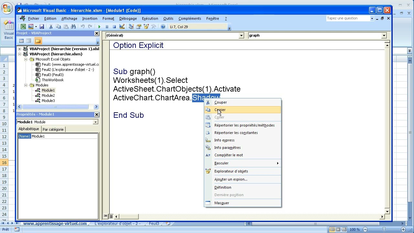Choose Masquer in the context menu
Viewport: 414px width, 233px height.
coord(243,203)
